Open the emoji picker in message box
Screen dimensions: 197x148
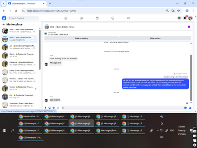tap(186, 108)
